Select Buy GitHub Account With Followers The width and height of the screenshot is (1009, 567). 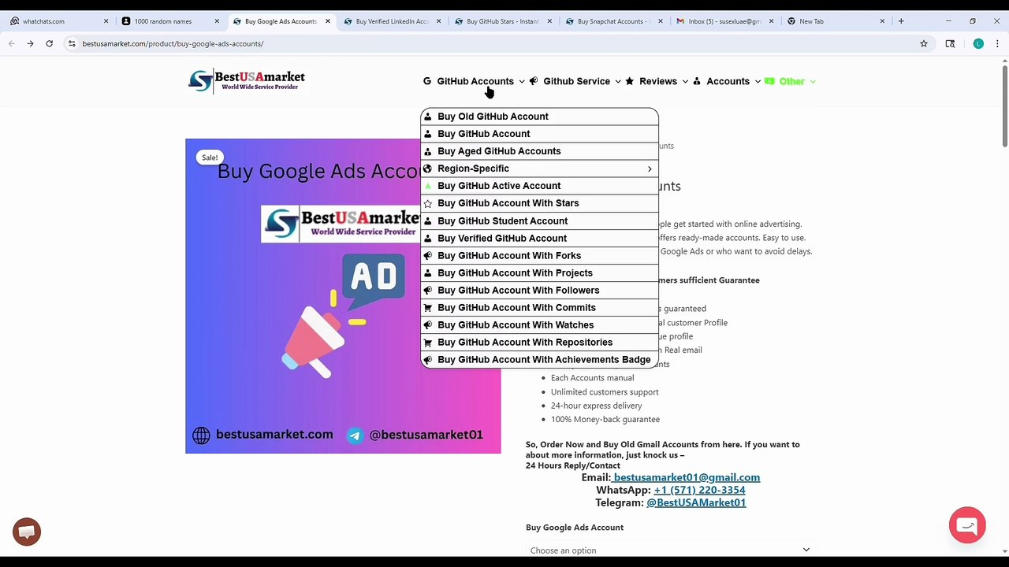[539, 290]
